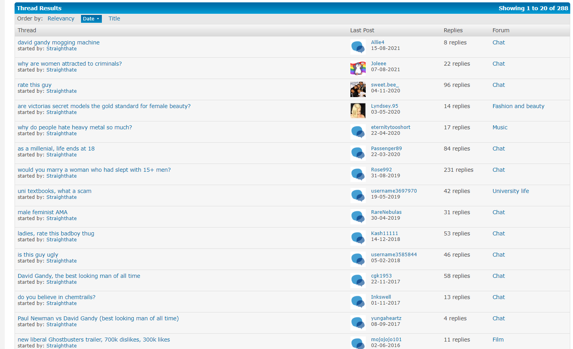This screenshot has height=349, width=573.
Task: Click Inkswell's default avatar icon
Action: click(358, 302)
